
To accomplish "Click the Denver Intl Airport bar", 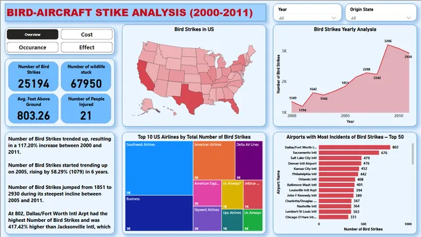I will click(x=340, y=163).
